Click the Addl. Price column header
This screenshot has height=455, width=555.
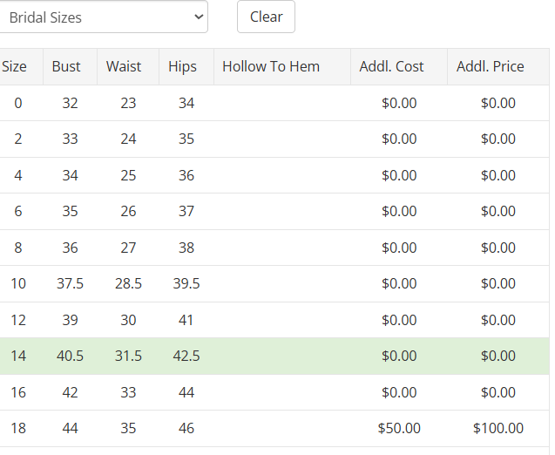coord(491,66)
